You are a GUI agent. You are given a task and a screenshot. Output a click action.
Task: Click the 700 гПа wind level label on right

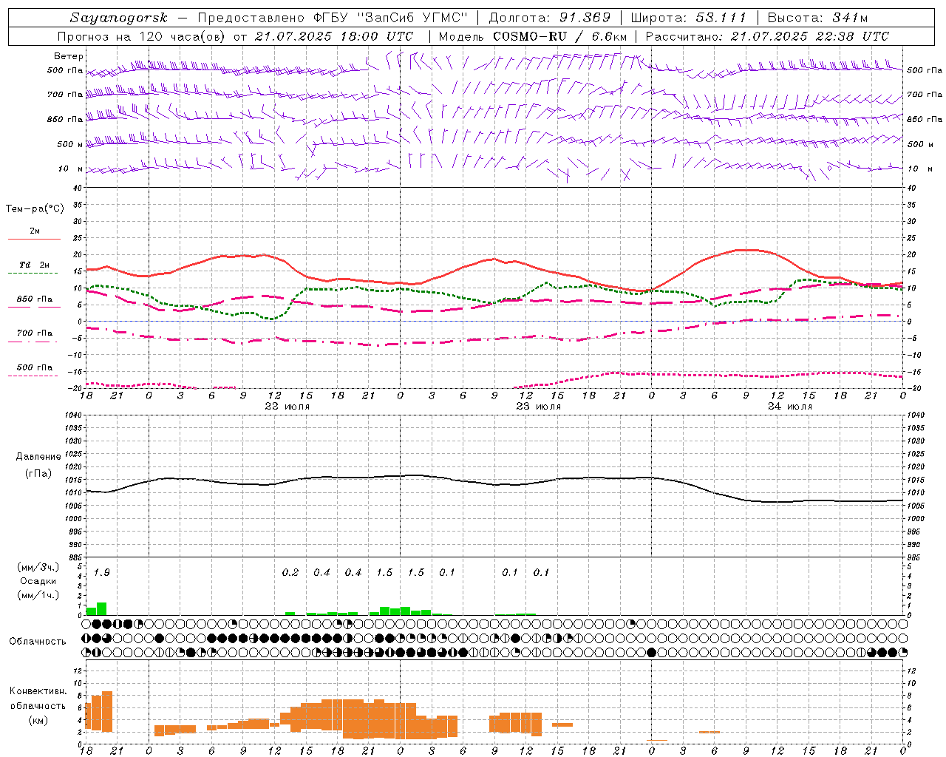click(x=925, y=95)
